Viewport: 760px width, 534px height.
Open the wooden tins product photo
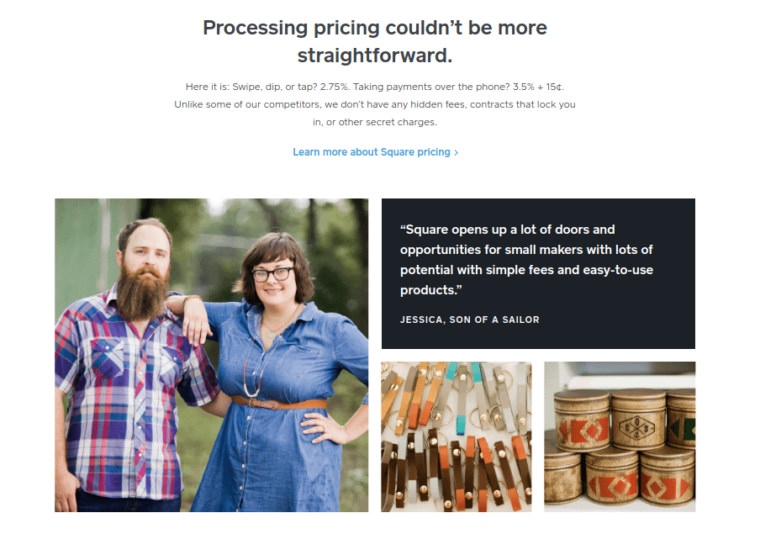tap(620, 436)
